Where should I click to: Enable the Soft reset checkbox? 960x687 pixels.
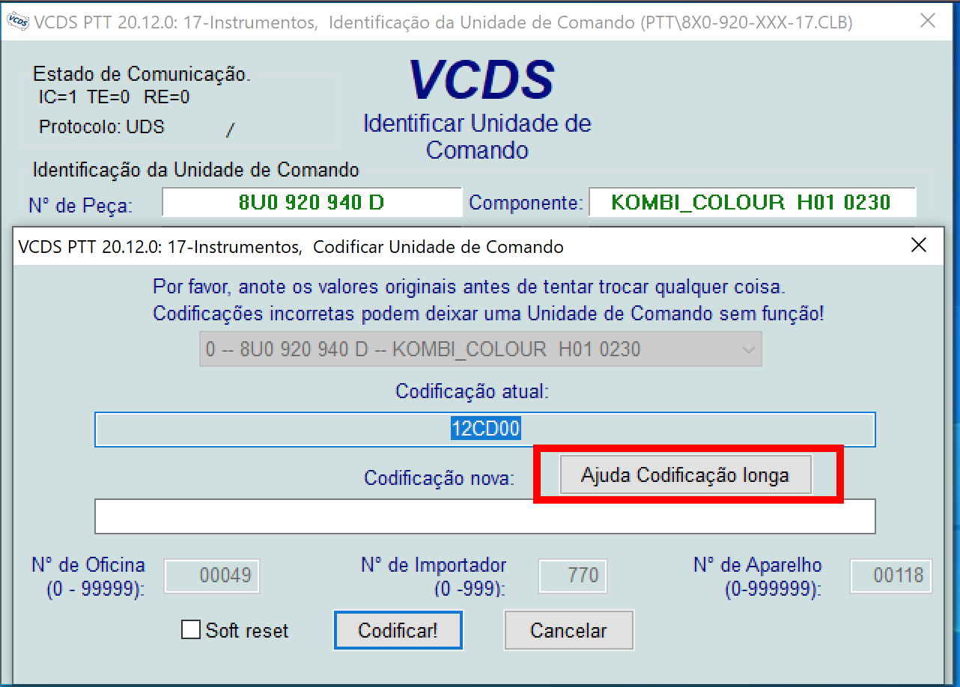[191, 630]
